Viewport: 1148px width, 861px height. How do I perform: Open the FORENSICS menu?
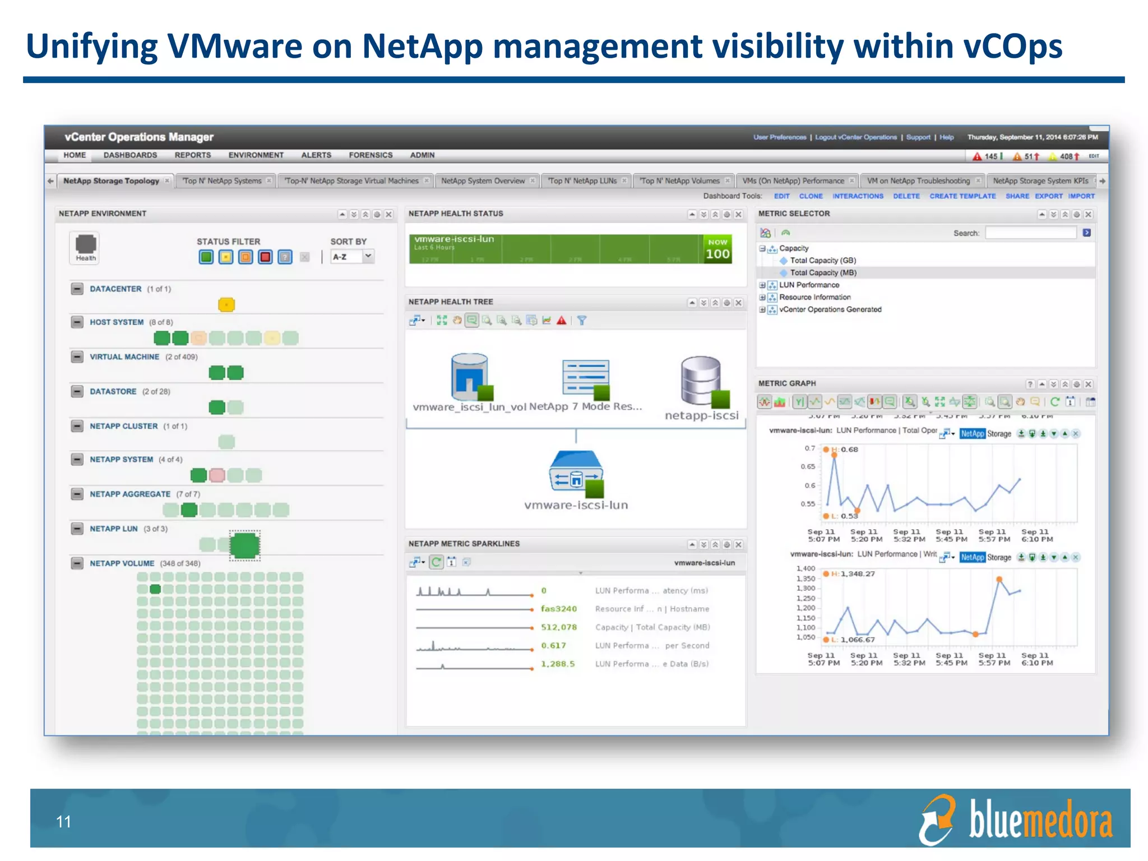[371, 155]
